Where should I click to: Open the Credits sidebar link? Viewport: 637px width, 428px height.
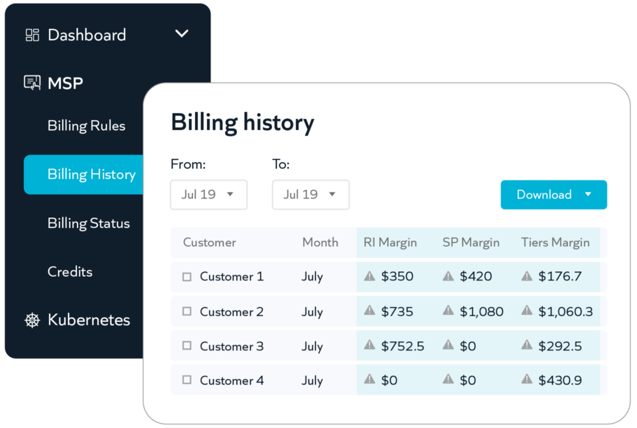pyautogui.click(x=70, y=271)
